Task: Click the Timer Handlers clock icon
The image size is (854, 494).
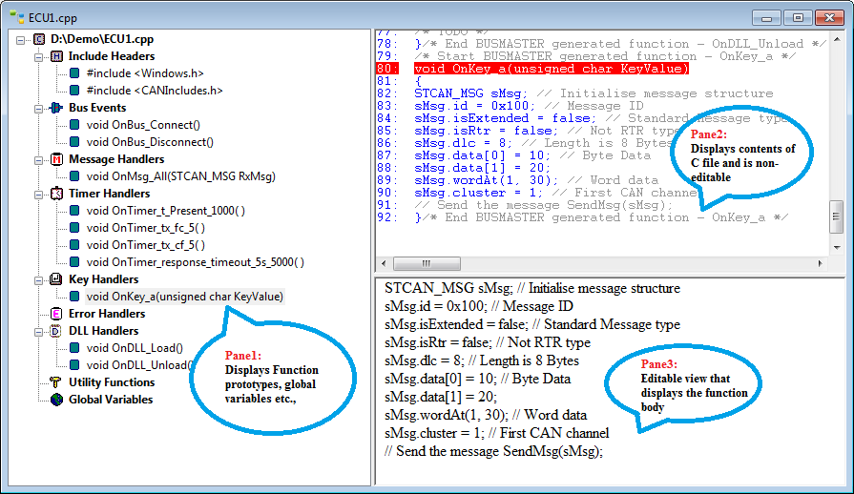Action: pos(56,194)
